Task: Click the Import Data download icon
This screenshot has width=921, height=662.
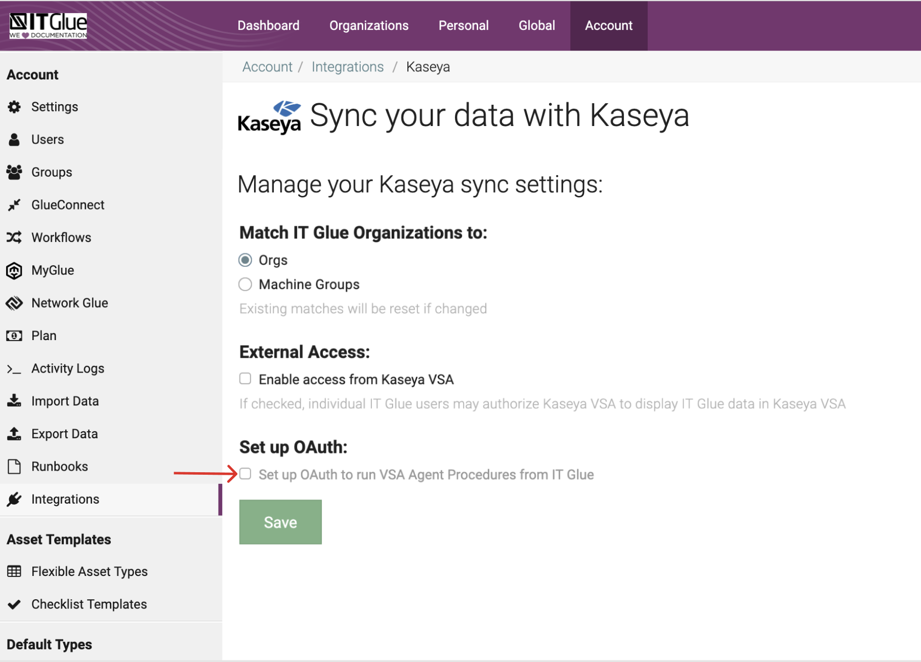Action: click(14, 401)
